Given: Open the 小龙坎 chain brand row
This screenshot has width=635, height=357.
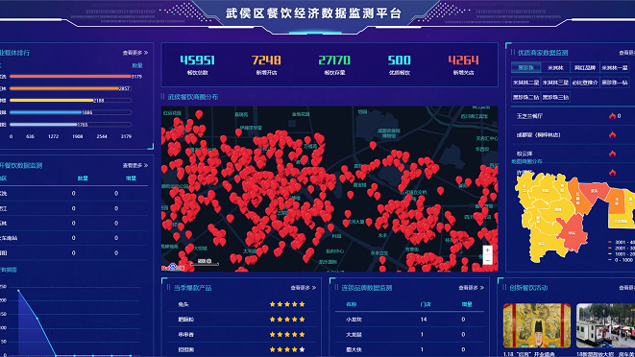Looking at the screenshot, I should tap(409, 320).
